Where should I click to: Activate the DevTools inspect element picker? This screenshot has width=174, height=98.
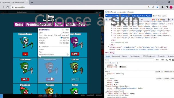[107, 20]
